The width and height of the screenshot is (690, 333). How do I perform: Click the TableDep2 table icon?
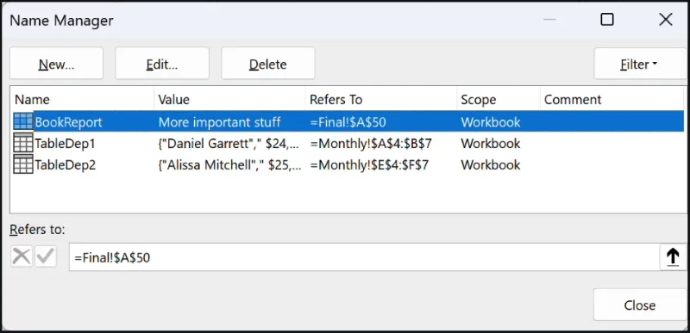(23, 164)
